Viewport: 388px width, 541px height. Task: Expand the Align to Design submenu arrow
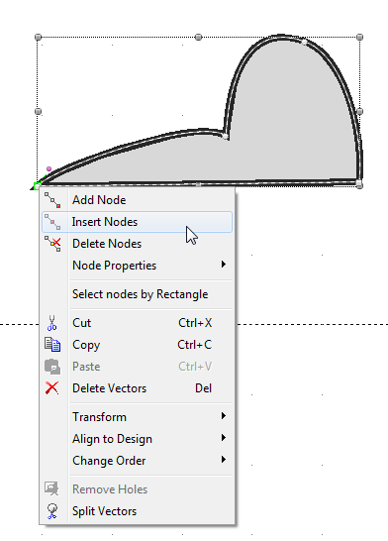(224, 438)
